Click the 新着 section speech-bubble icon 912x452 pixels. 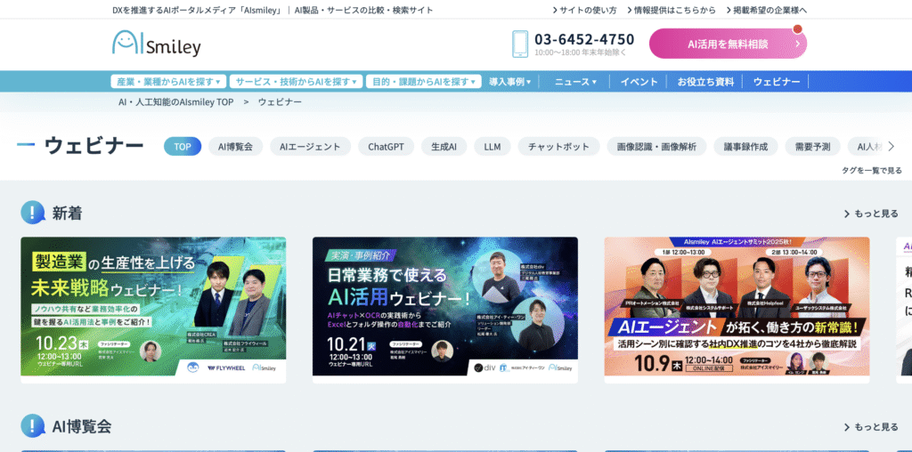[x=33, y=213]
